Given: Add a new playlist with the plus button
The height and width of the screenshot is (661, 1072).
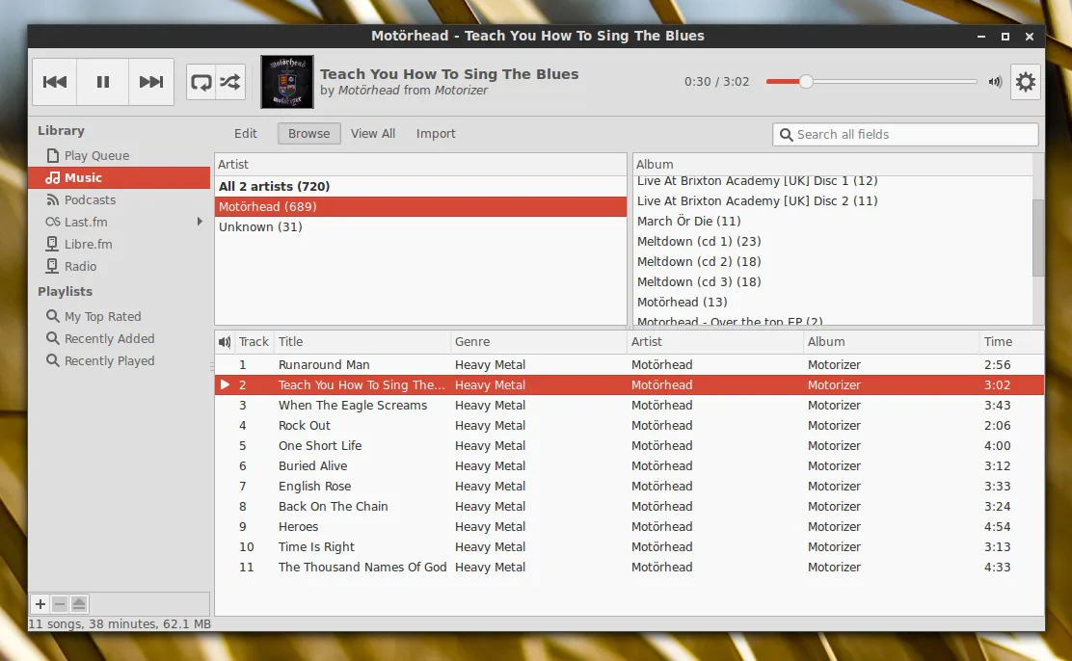Looking at the screenshot, I should (40, 604).
